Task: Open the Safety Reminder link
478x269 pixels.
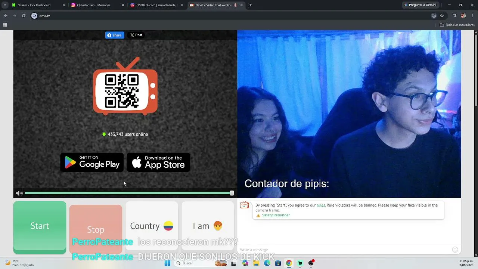Action: coord(276,215)
